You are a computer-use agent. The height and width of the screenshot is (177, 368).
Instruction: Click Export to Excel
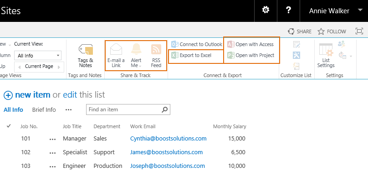coord(191,56)
